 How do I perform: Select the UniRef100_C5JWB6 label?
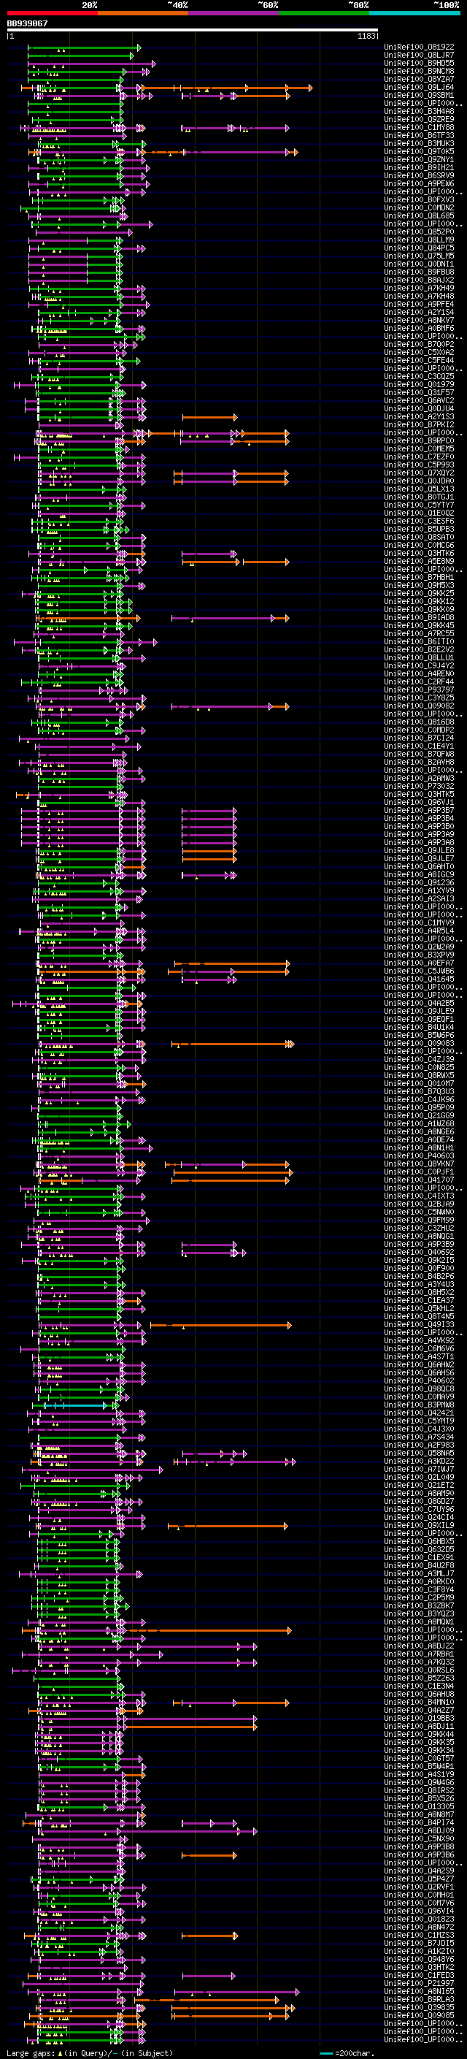coord(419,971)
